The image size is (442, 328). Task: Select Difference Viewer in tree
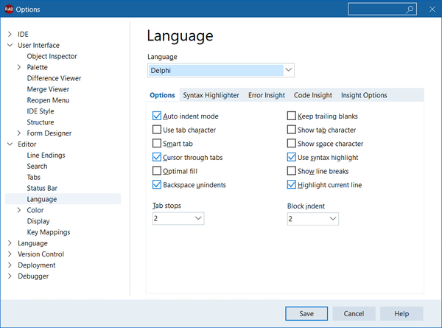(x=54, y=78)
